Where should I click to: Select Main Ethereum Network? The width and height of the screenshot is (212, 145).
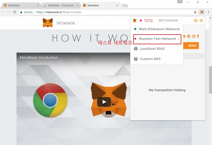[x=157, y=29]
